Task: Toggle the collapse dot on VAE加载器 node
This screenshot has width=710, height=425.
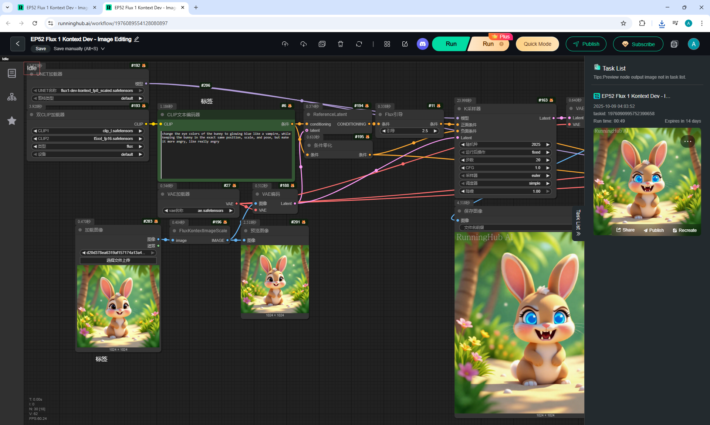Action: pos(163,194)
